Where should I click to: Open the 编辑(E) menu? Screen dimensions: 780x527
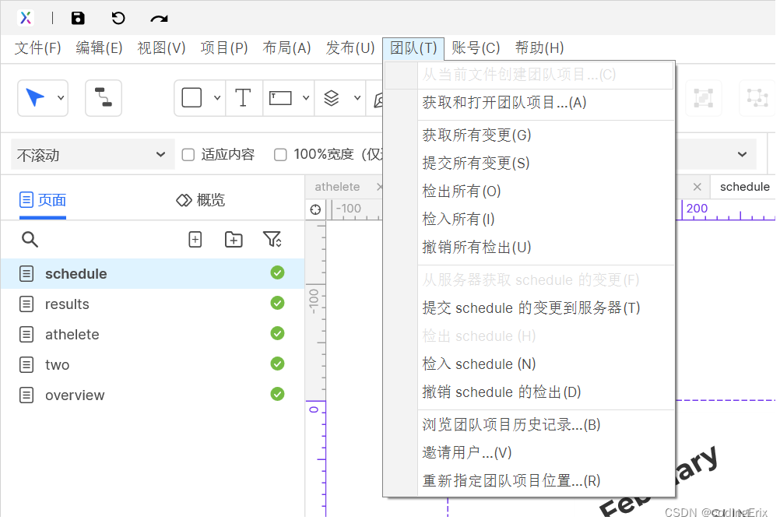pyautogui.click(x=100, y=48)
